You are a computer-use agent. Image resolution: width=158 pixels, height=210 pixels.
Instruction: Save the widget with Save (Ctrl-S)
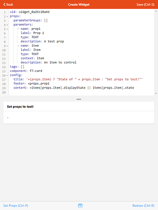[145, 5]
